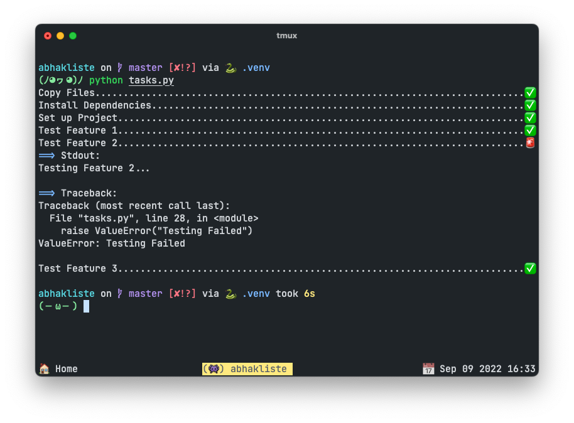
Task: Click the 'Test Feature 3' label
Action: (78, 268)
